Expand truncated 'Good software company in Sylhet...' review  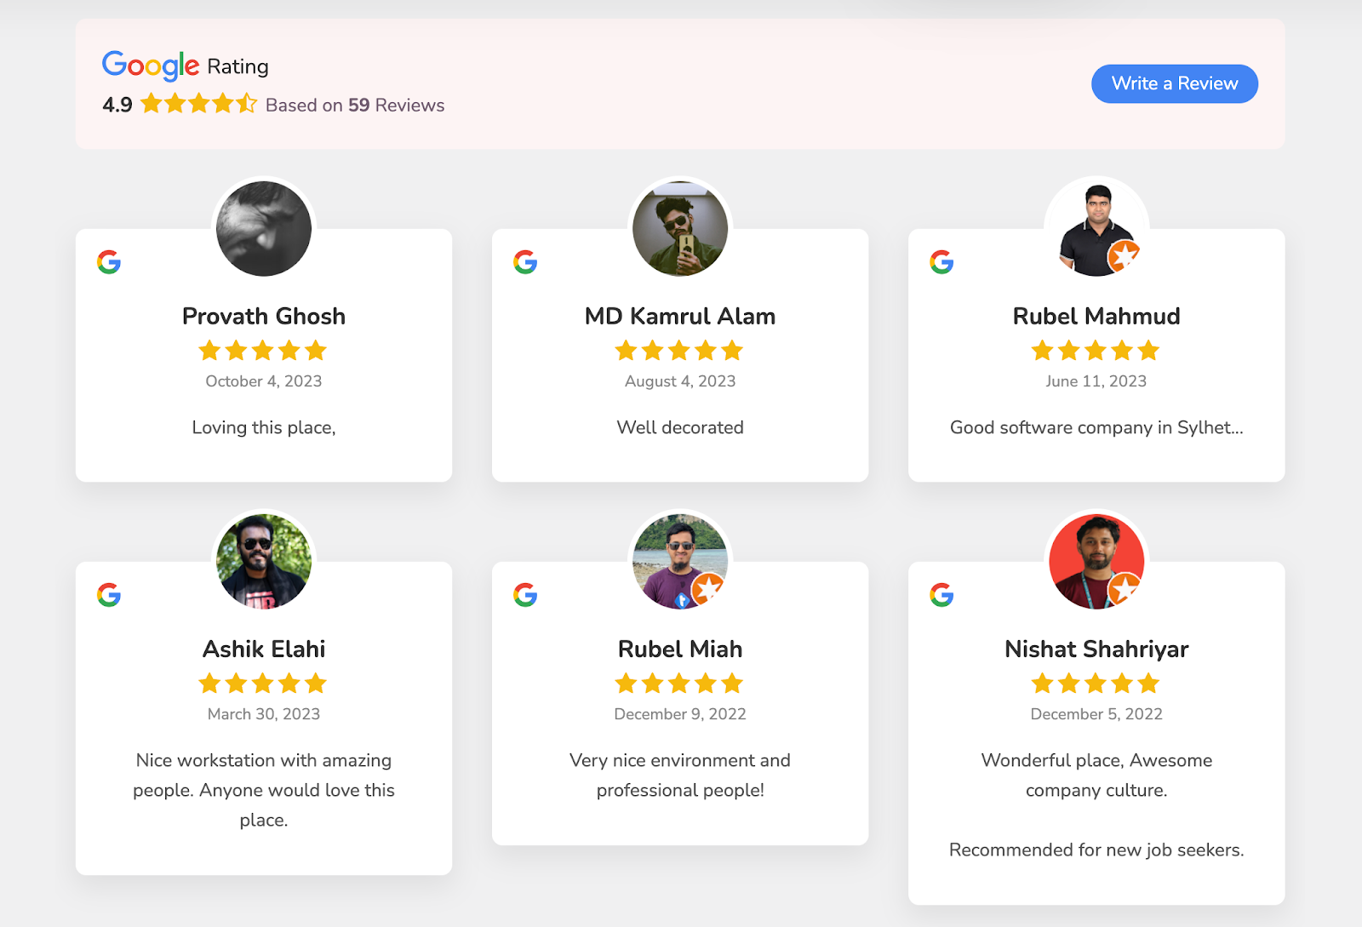pos(1096,427)
